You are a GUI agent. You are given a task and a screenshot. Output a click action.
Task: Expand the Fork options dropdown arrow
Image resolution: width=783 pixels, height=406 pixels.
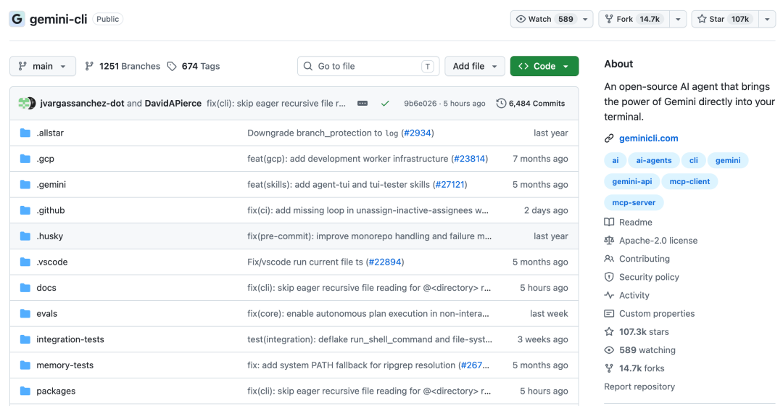tap(678, 19)
